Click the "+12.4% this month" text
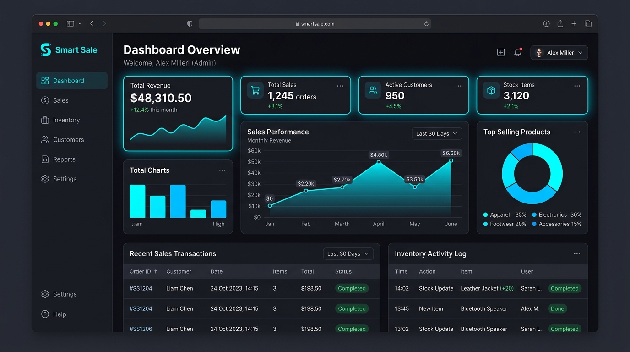This screenshot has width=630, height=352. click(x=154, y=110)
